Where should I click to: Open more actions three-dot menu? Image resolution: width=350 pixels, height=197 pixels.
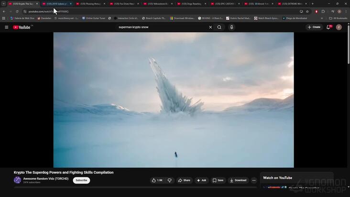tap(254, 180)
